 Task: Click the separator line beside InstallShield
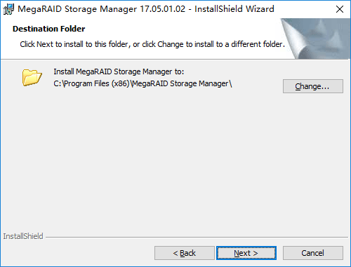(197, 238)
